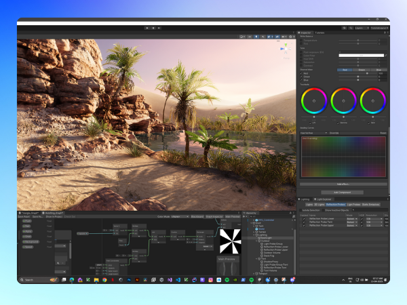Switch to the Tutorials tab

319,33
